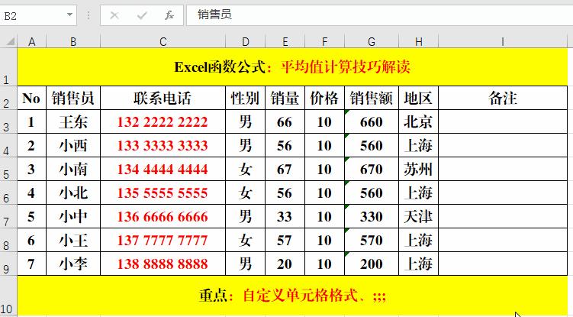Image resolution: width=573 pixels, height=317 pixels.
Task: Click phone number 137 7777 7777
Action: coord(163,240)
